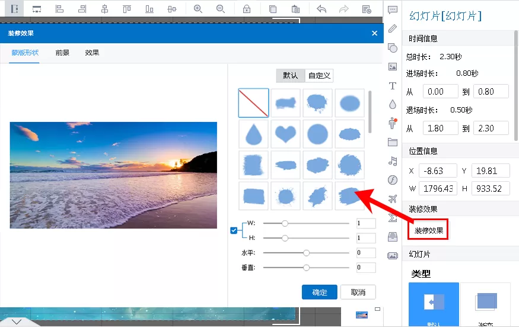
Task: Click the redo arrow icon
Action: 344,9
